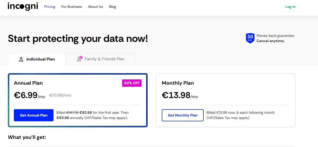Click the Get Annual Plan button

[34, 115]
